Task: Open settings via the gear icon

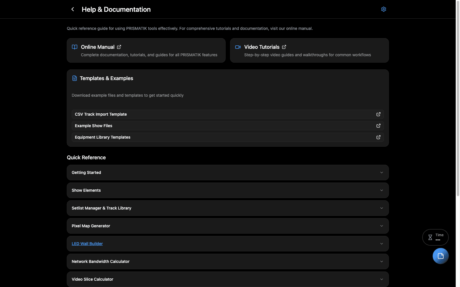Action: [384, 9]
